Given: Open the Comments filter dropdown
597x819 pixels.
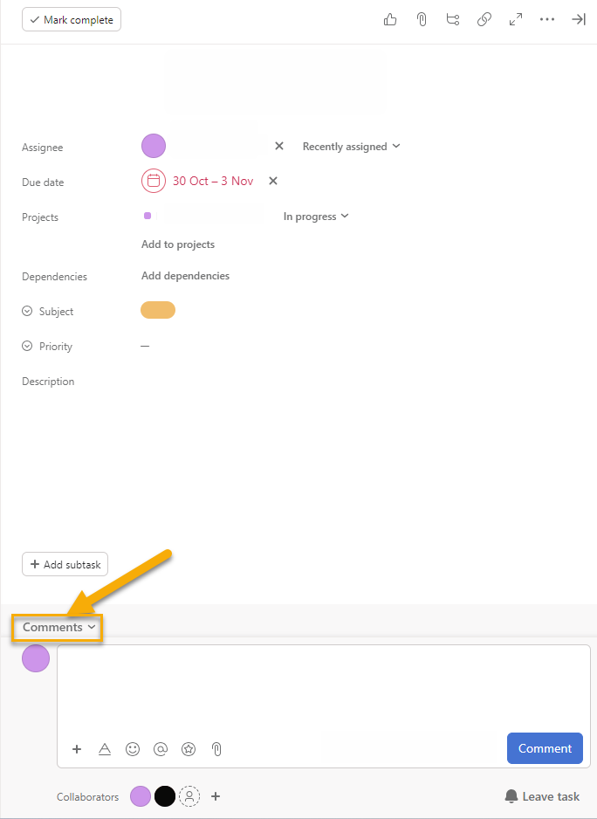Looking at the screenshot, I should coord(58,627).
